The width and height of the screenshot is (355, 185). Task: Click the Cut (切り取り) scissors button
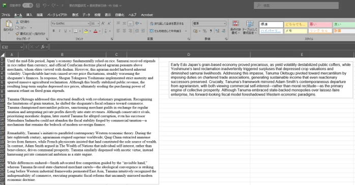(22, 22)
